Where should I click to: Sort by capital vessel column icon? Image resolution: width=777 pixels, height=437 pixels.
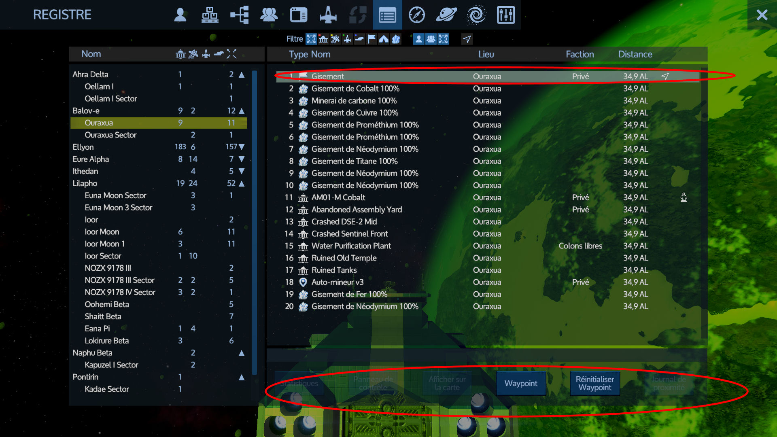(193, 54)
